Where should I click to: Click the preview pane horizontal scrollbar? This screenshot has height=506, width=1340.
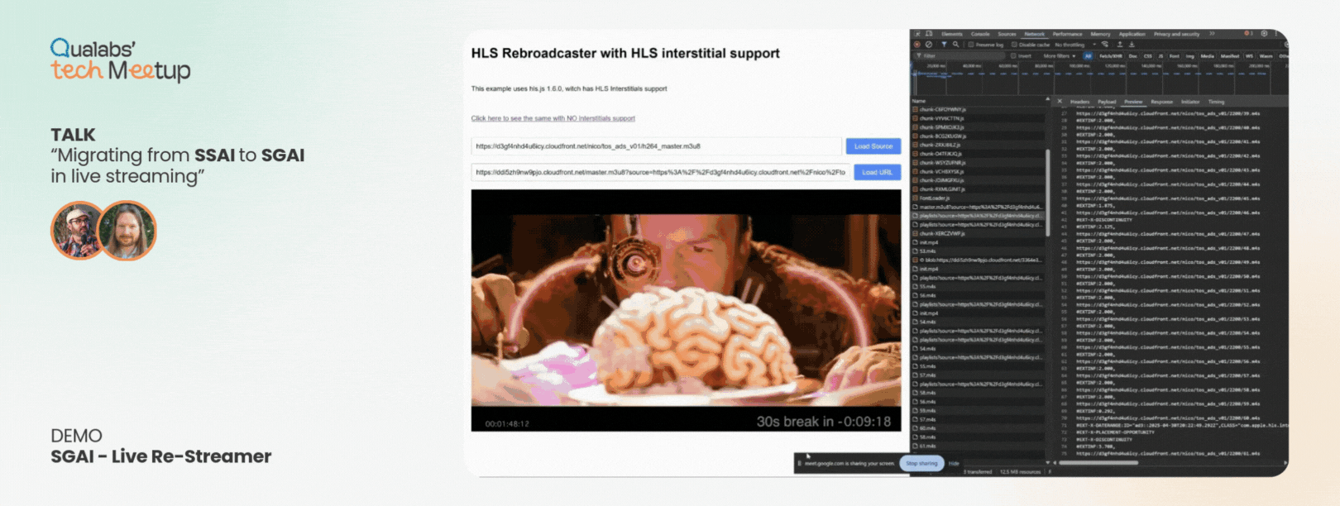pos(1098,463)
